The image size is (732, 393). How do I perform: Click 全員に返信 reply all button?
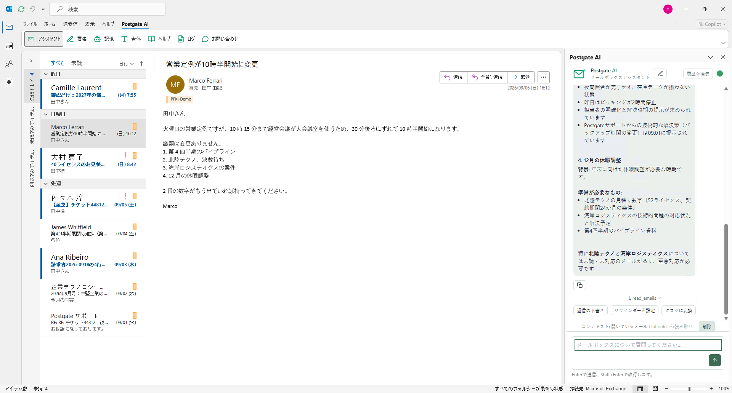click(x=487, y=77)
